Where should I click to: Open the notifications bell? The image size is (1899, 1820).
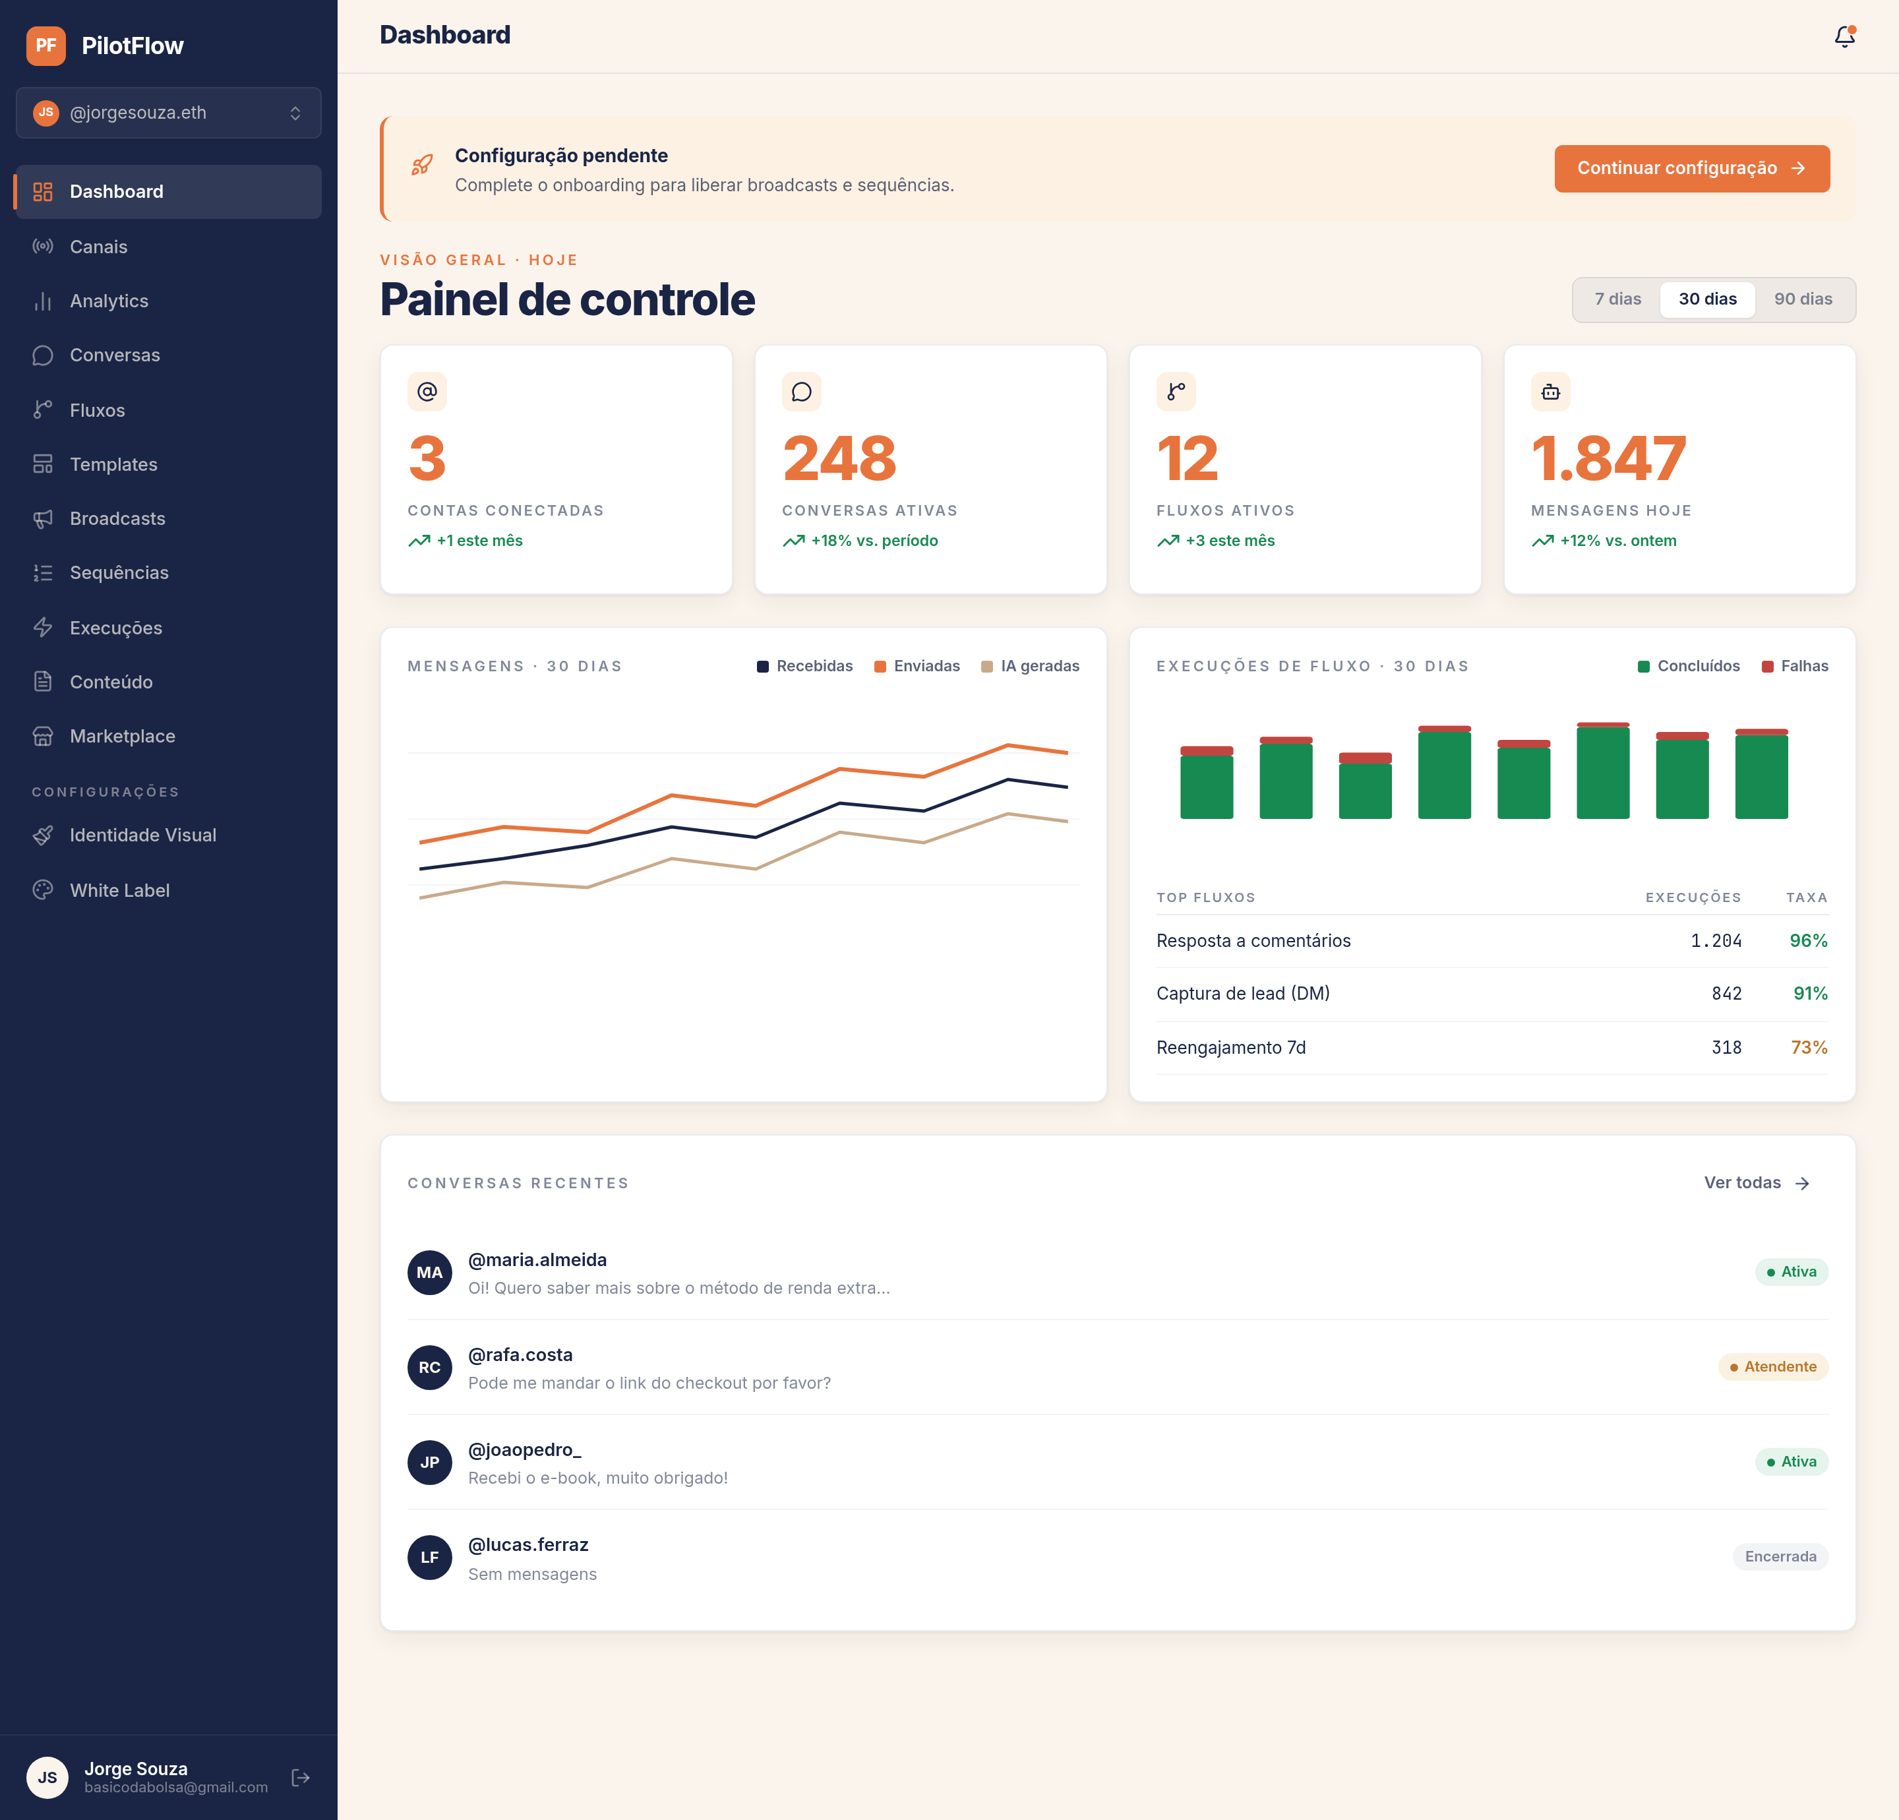tap(1845, 37)
